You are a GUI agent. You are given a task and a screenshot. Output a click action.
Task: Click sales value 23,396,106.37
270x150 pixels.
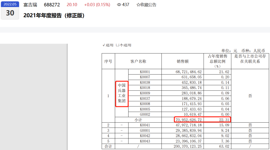[188, 141]
